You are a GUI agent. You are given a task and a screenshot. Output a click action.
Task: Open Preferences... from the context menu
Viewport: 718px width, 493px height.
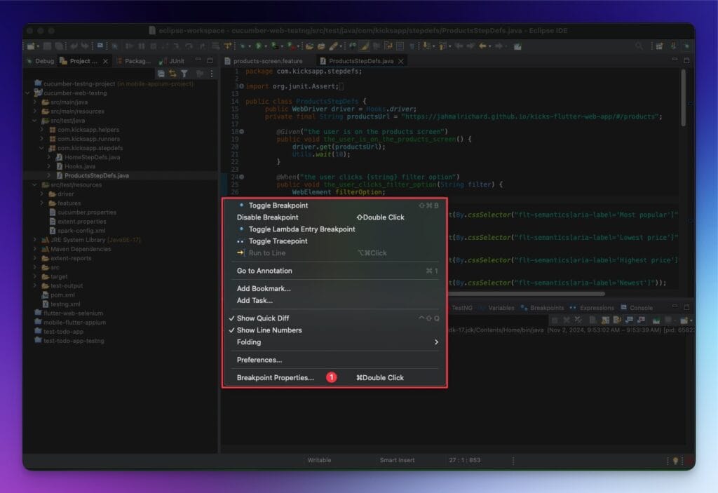tap(259, 360)
